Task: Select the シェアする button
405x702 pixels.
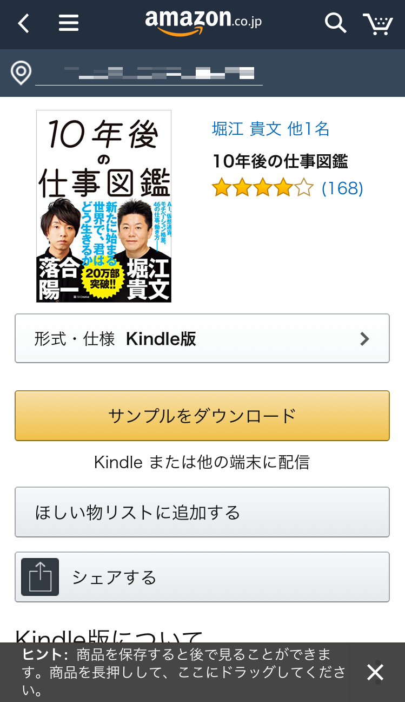Action: (x=202, y=577)
